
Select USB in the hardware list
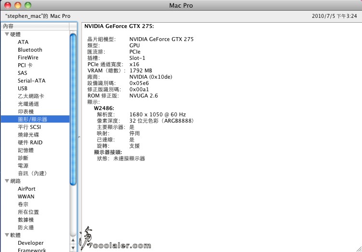[x=23, y=88]
